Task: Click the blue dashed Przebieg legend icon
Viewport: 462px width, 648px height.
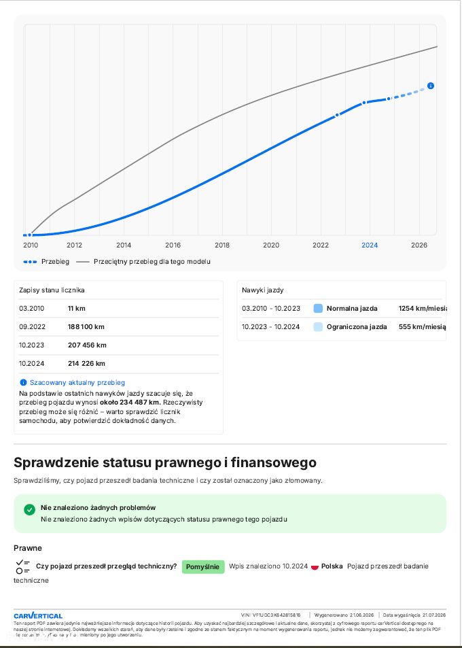Action: click(30, 262)
